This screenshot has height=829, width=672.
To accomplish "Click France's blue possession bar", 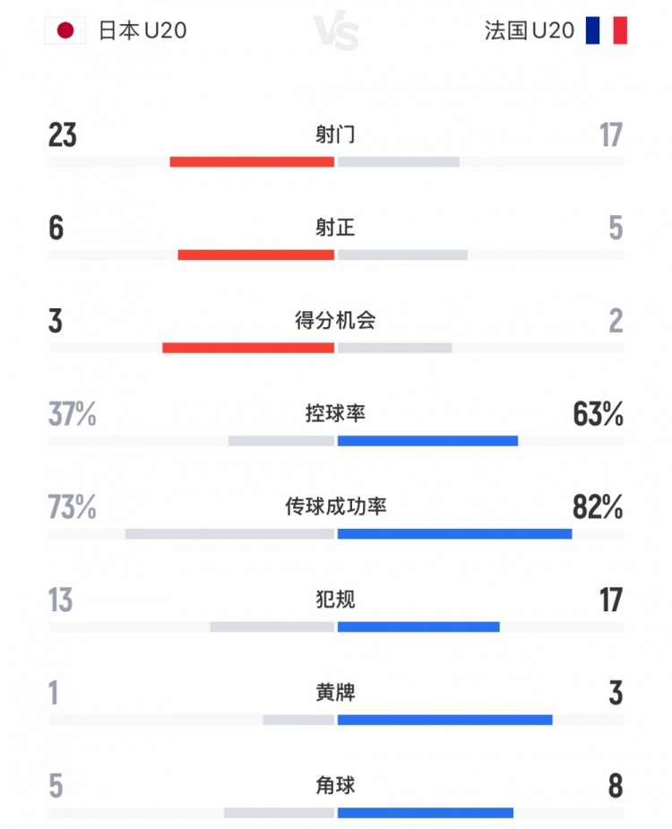I will pyautogui.click(x=427, y=441).
